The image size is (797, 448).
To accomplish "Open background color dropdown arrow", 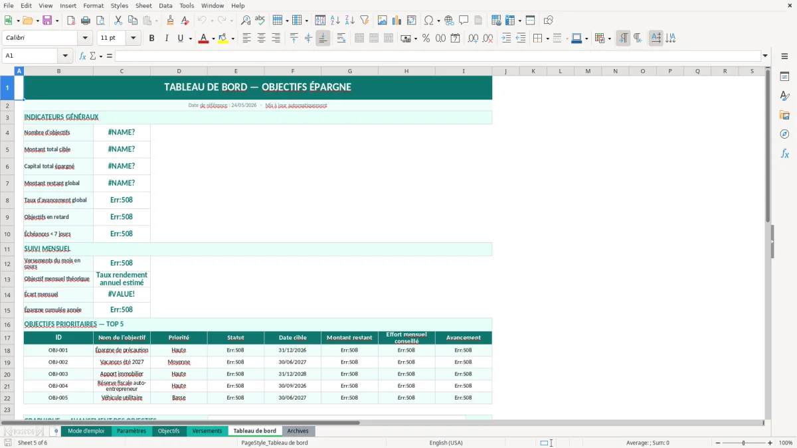I will click(232, 38).
